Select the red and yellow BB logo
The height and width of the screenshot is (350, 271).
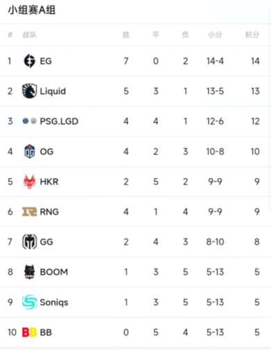(29, 333)
